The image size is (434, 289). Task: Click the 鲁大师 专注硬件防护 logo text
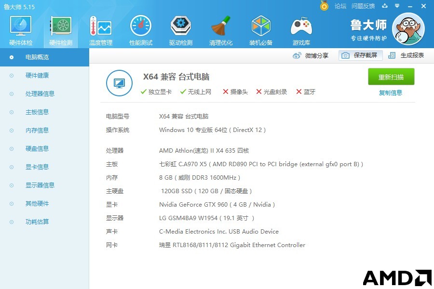[368, 30]
